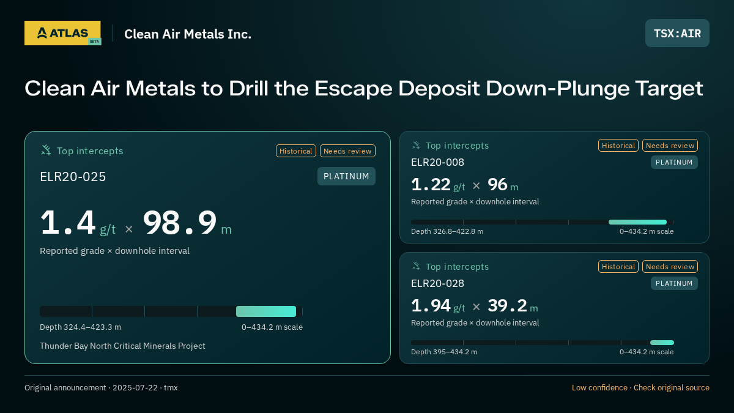Click the 1.22 g/t grade value
Screen dimensions: 734x413
(x=438, y=185)
